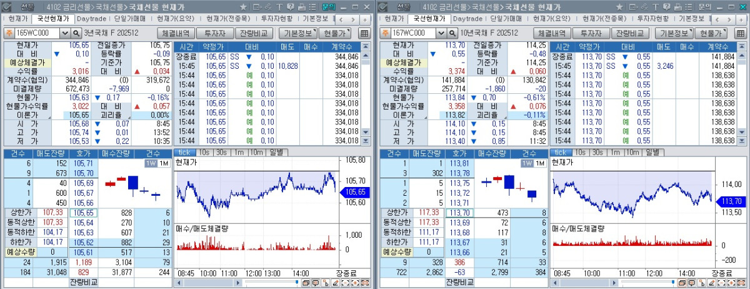Viewport: 750px width, 289px height.
Task: Search symbol with magnifier next to 165WC000
Action: pos(76,33)
